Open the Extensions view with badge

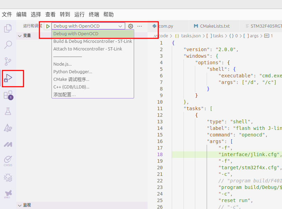[8, 95]
